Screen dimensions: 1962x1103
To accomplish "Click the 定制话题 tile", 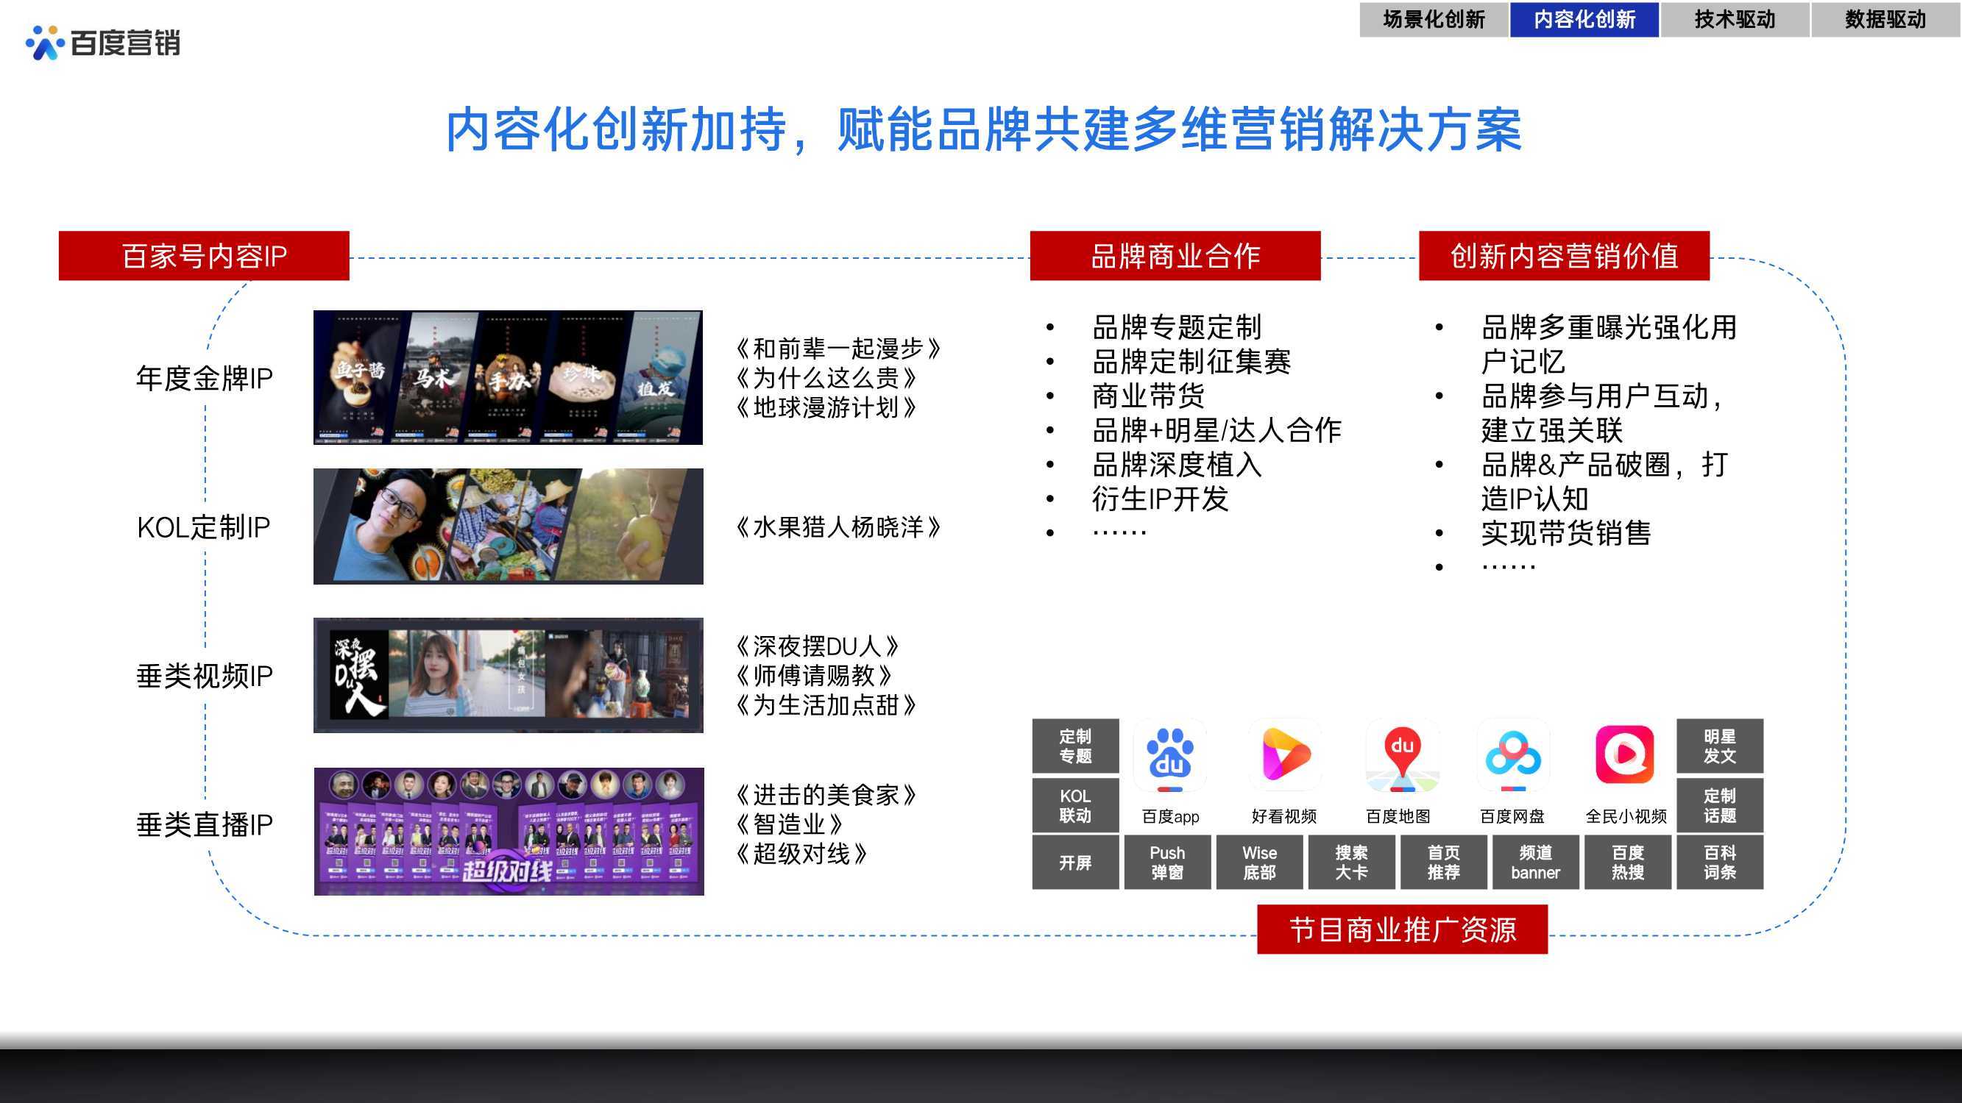I will tap(1720, 805).
